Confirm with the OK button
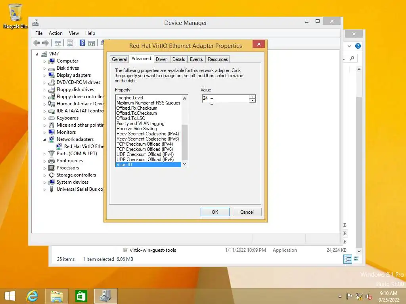The width and height of the screenshot is (406, 304). click(215, 212)
